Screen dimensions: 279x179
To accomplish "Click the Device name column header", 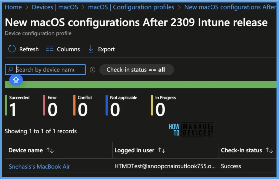I will pos(26,150).
